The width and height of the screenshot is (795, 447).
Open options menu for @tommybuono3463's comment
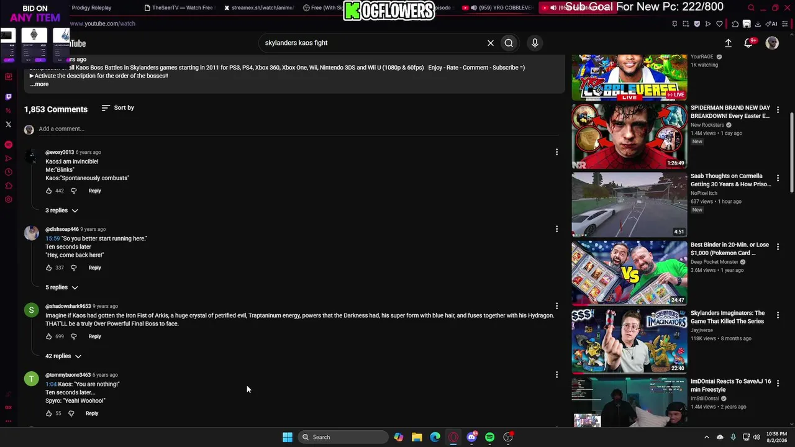tap(556, 375)
